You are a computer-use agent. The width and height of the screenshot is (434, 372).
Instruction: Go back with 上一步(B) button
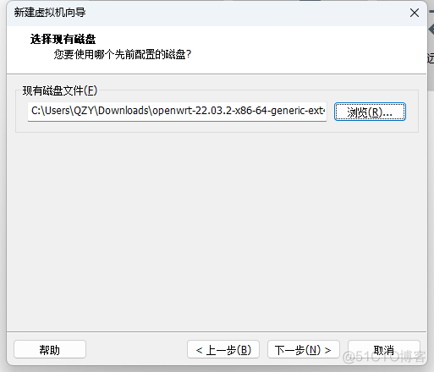pyautogui.click(x=223, y=349)
